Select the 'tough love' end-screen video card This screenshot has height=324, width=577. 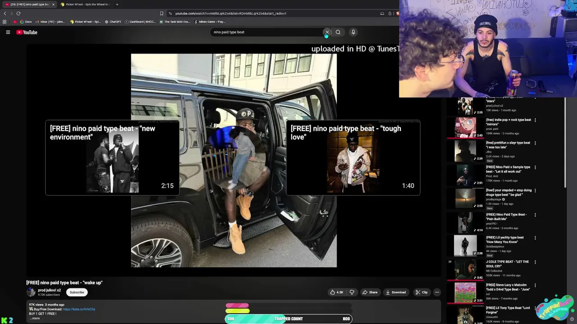353,157
